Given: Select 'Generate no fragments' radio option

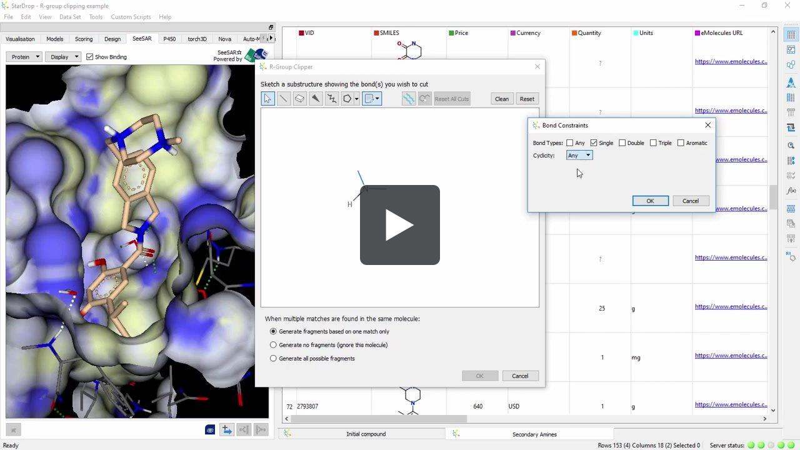Looking at the screenshot, I should click(x=273, y=345).
